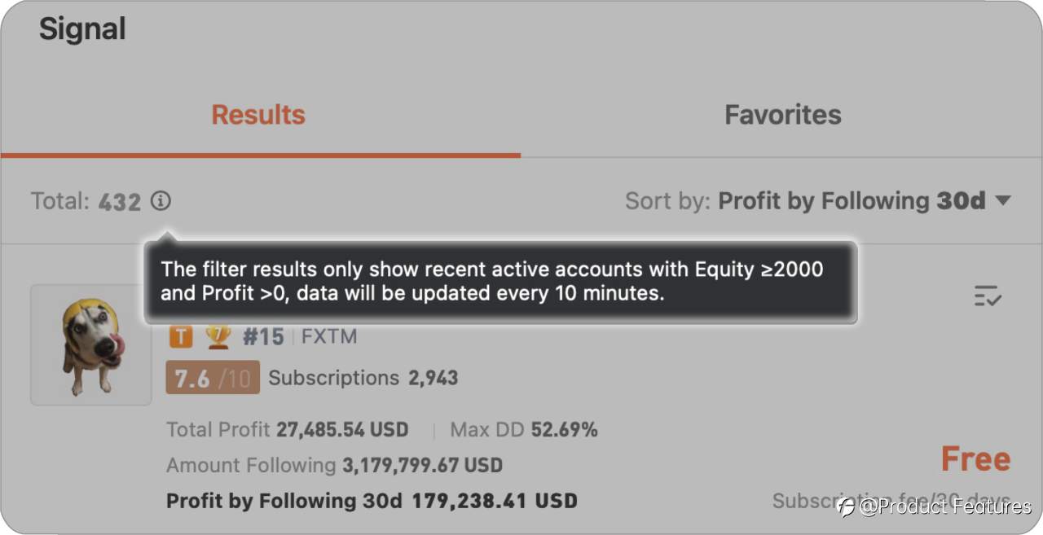Click the orange T badge icon
The height and width of the screenshot is (535, 1043).
(179, 336)
